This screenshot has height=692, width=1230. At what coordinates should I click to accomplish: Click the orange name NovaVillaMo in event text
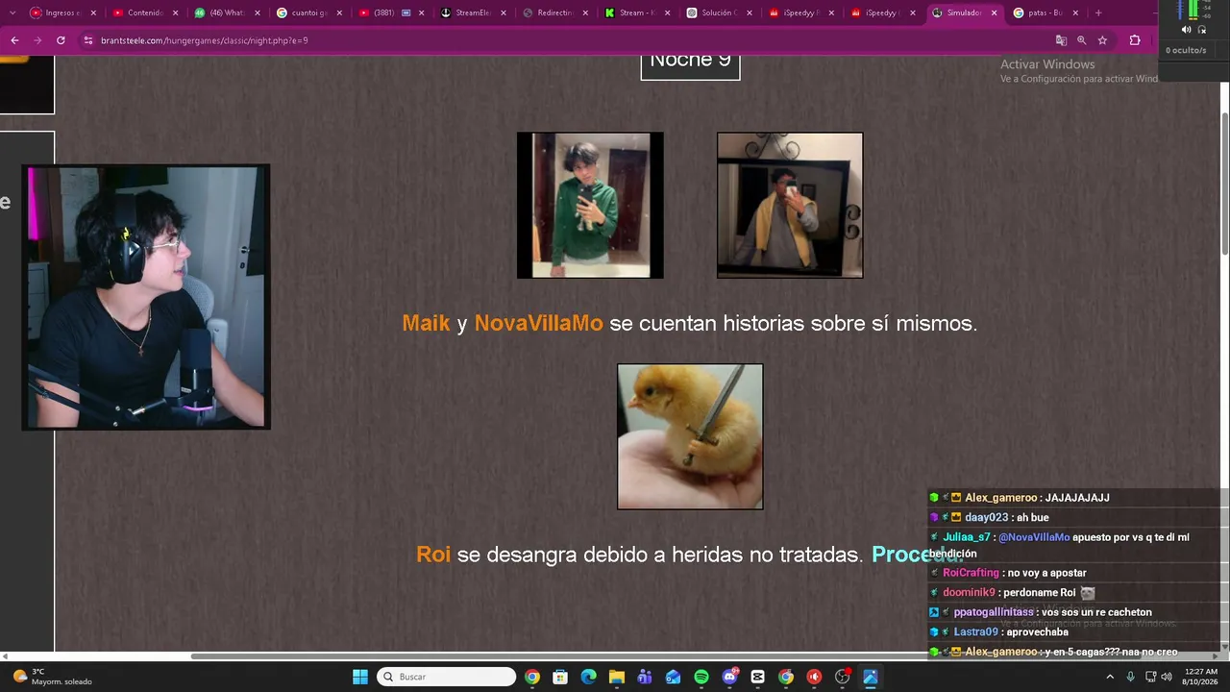539,324
